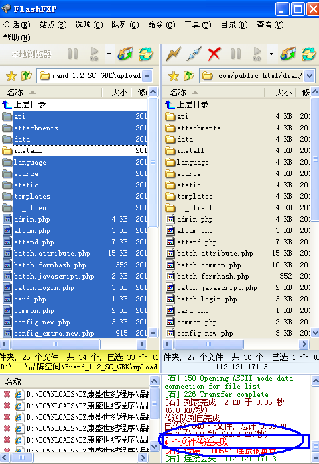Open the 目录(D) menu
The image size is (319, 464).
(234, 25)
